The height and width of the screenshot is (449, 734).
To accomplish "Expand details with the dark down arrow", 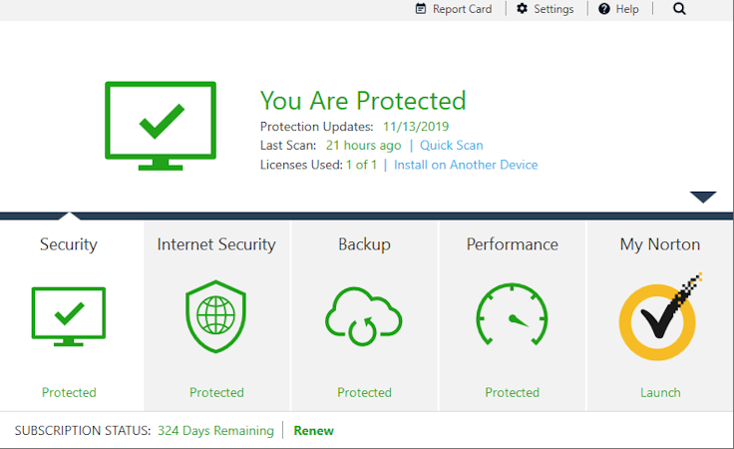I will [703, 197].
